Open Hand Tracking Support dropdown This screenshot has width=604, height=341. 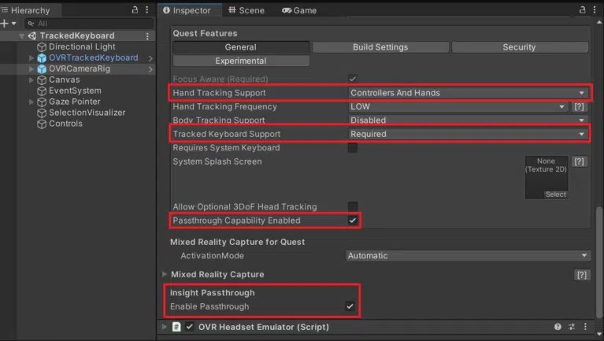click(469, 93)
